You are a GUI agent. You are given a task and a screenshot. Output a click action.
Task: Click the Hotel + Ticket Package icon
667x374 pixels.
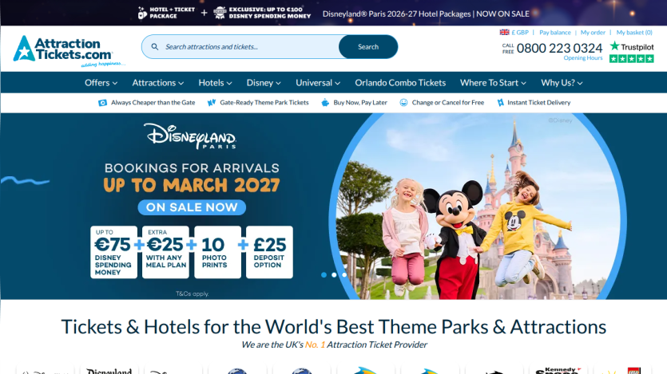pyautogui.click(x=142, y=14)
